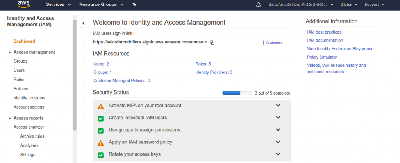This screenshot has width=400, height=163.
Task: Click the IAM sign-in URL text
Action: tap(150, 42)
